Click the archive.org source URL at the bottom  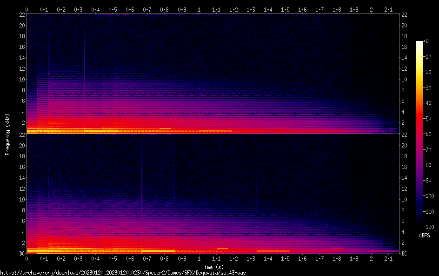(123, 272)
